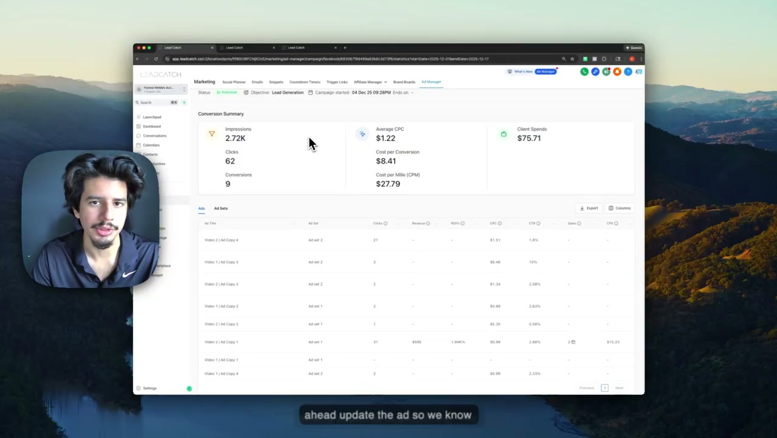The width and height of the screenshot is (777, 438).
Task: Open Launchpad in the sidebar
Action: (149, 117)
